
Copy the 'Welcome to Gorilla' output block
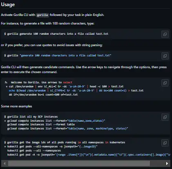[x=165, y=83]
